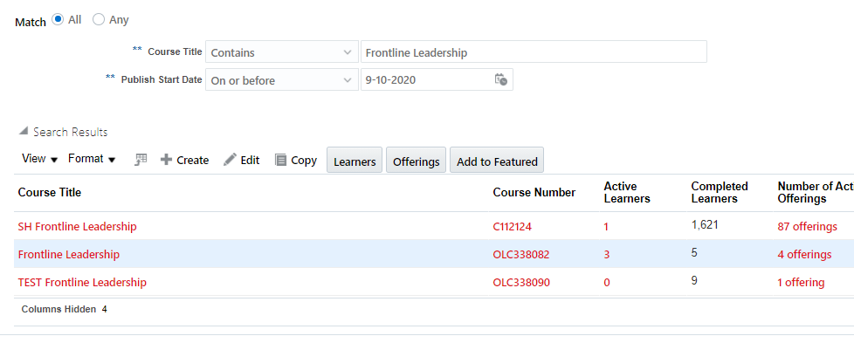Select the completed learners cell for OLC338082

694,252
